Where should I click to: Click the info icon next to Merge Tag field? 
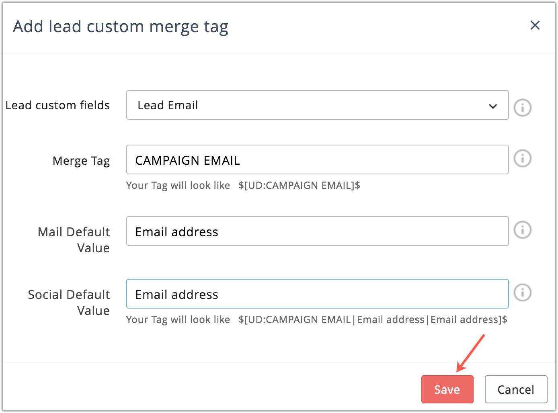coord(523,158)
